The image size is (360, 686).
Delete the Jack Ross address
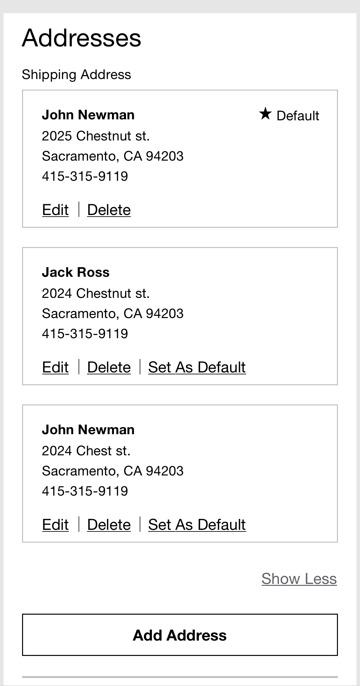108,367
